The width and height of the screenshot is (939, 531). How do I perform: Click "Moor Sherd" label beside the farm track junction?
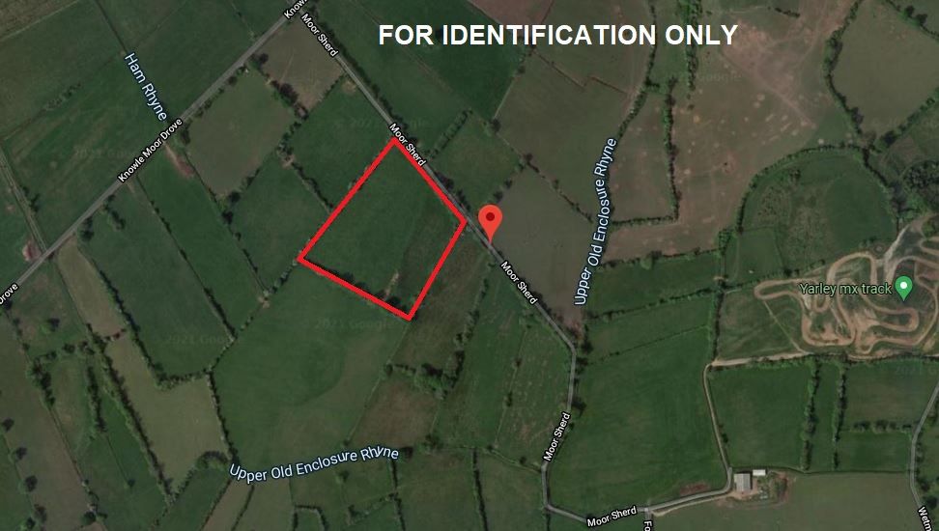click(612, 517)
